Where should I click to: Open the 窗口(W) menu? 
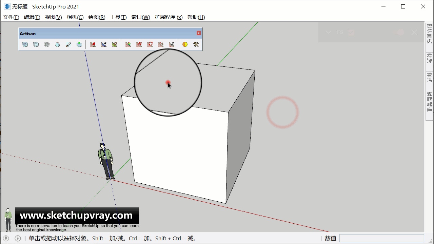[x=141, y=17]
